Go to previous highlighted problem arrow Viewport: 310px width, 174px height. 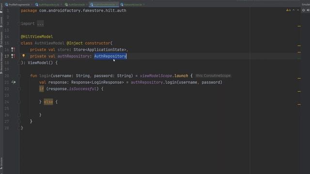tap(294, 10)
